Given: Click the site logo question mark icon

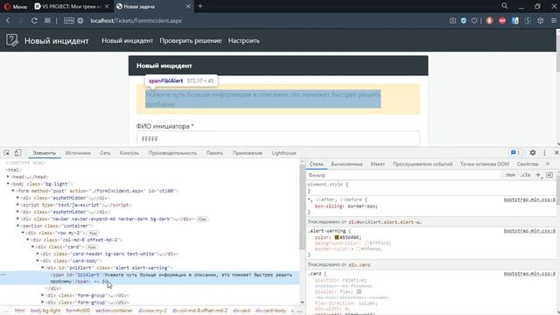Looking at the screenshot, I should pyautogui.click(x=12, y=40).
